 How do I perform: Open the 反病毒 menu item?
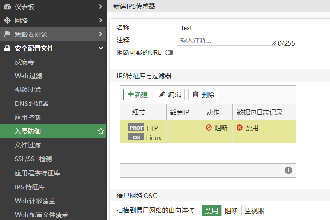pos(24,62)
